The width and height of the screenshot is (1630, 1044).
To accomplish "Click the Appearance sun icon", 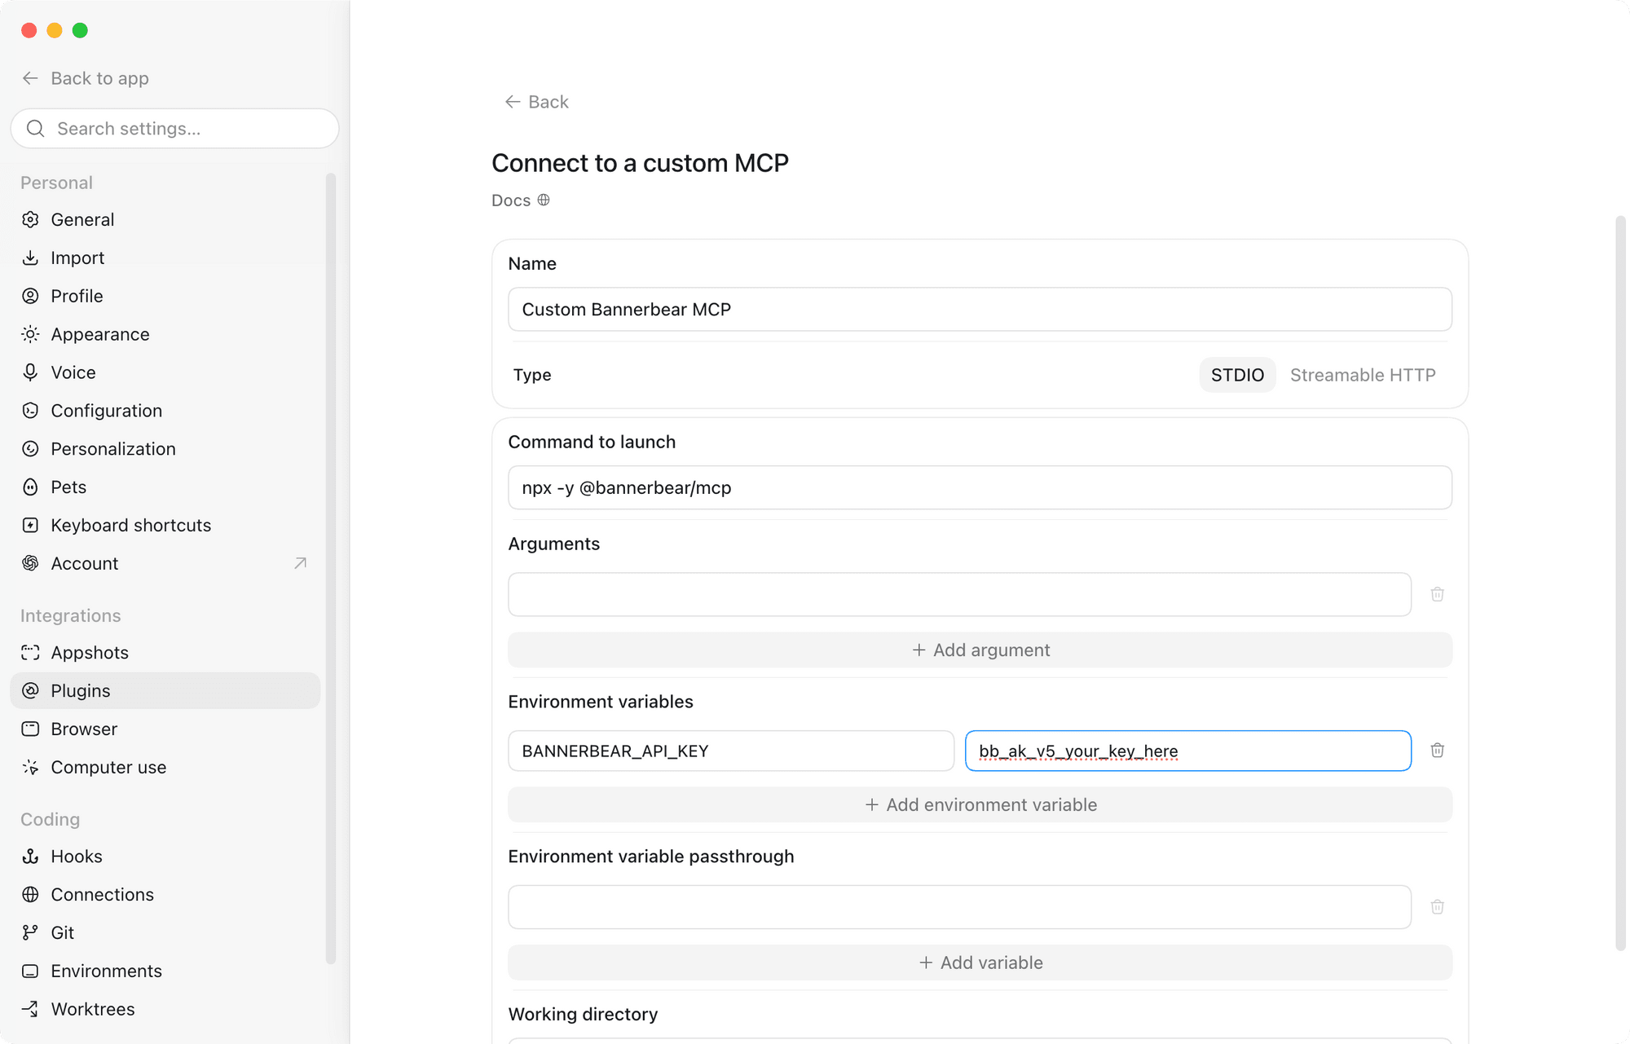I will click(x=30, y=334).
